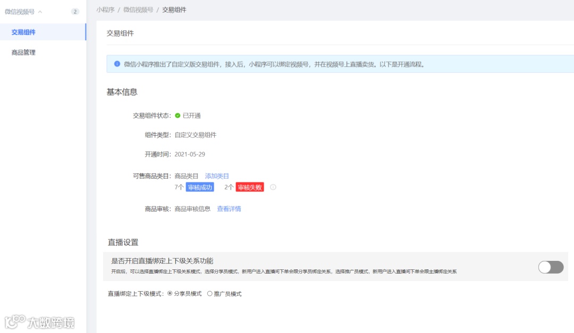The width and height of the screenshot is (574, 333).
Task: Open the 交易组件 sidebar item
Action: 43,32
